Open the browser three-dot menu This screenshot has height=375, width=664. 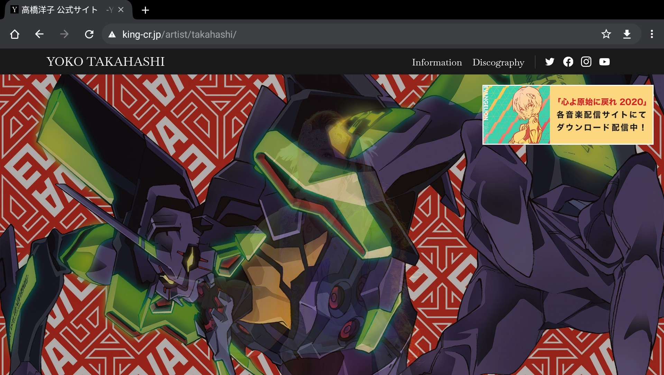pos(652,34)
